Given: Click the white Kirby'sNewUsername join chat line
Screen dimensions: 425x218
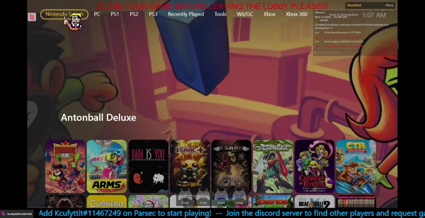Looking at the screenshot, I should pos(338,32).
